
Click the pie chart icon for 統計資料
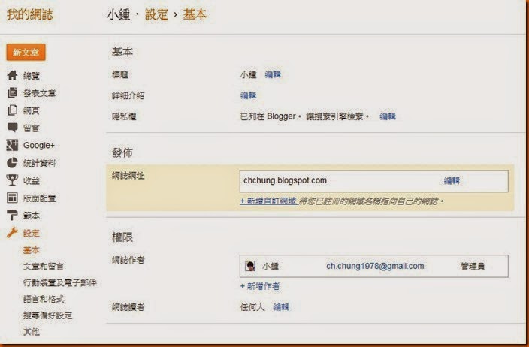click(12, 162)
